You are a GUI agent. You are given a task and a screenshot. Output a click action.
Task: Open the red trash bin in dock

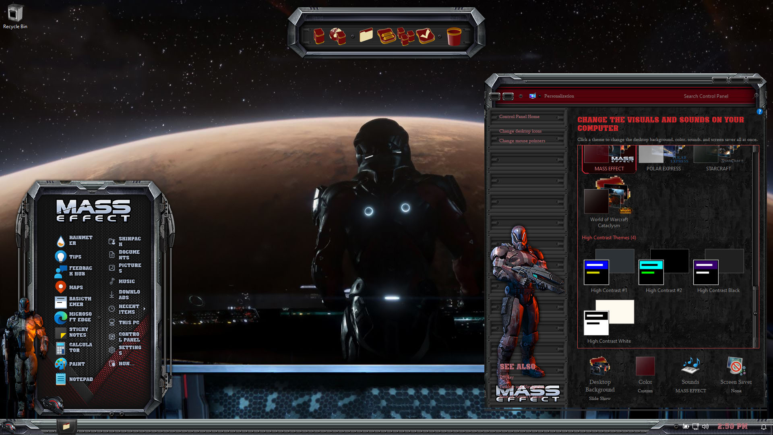point(454,36)
